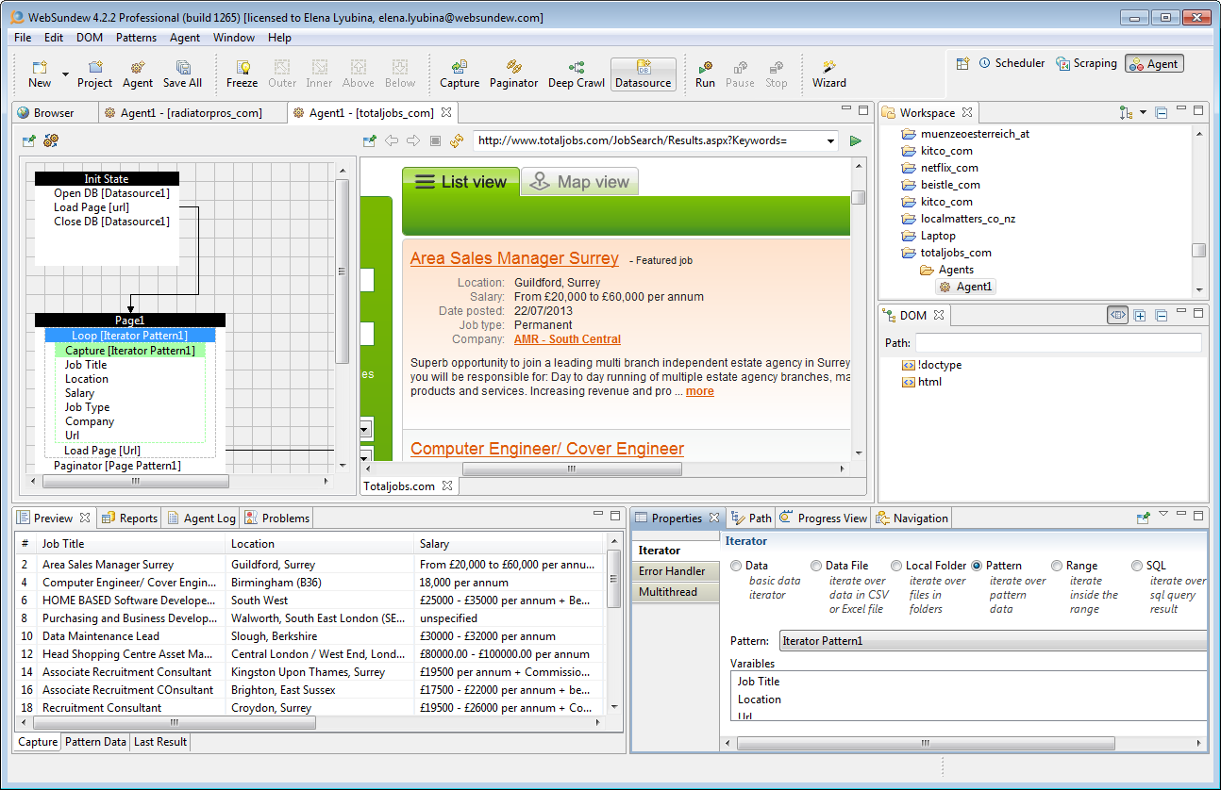Open the Area Sales Manager Surrey link
Screen dimensions: 1221x790
514,258
